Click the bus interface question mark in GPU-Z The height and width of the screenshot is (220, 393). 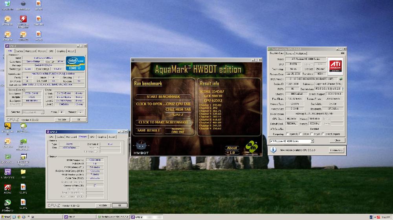point(342,88)
